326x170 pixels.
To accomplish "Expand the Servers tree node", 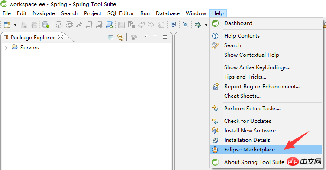I will coord(6,48).
